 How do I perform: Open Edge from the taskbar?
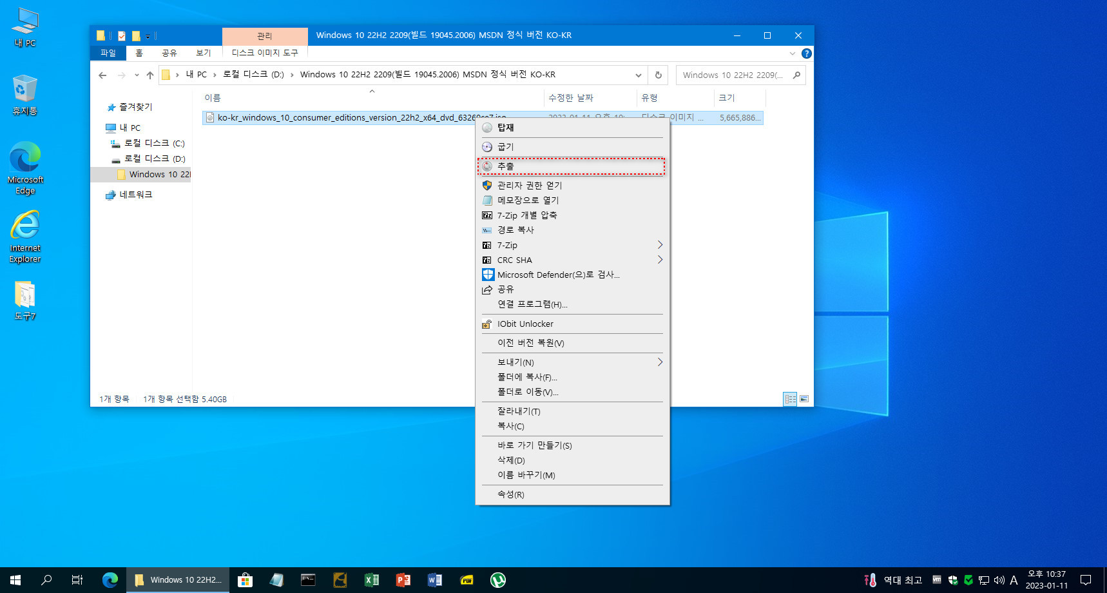110,580
